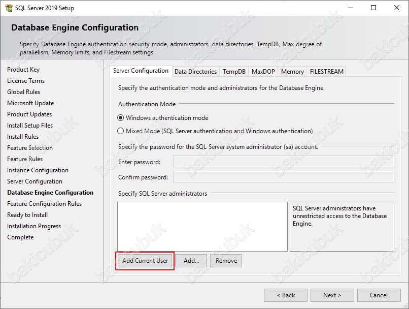Click Microsoft Update step in sidebar
Image resolution: width=409 pixels, height=309 pixels.
(x=30, y=103)
